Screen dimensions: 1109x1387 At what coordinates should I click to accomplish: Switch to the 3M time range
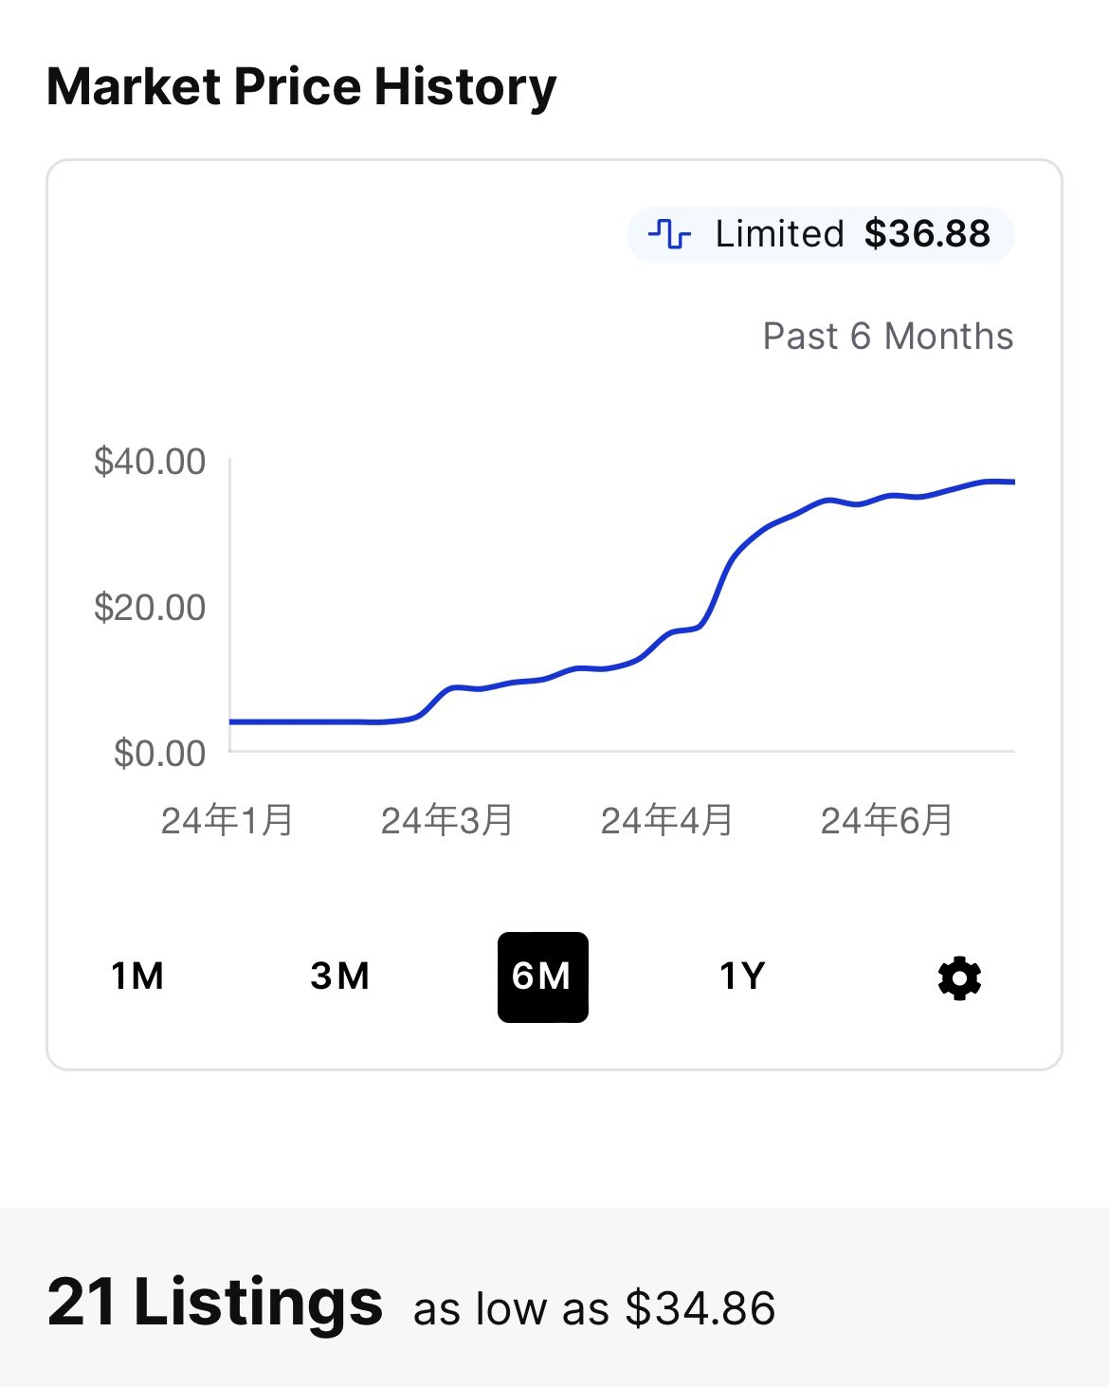[340, 976]
